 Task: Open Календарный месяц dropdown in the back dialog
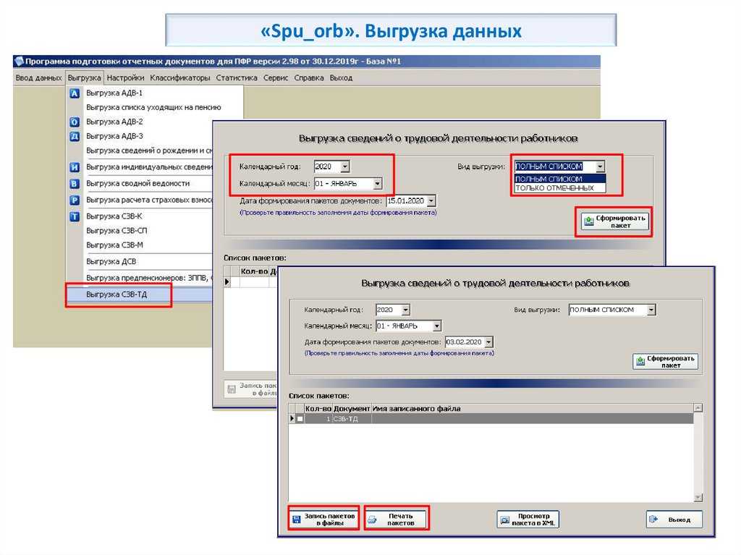click(377, 183)
